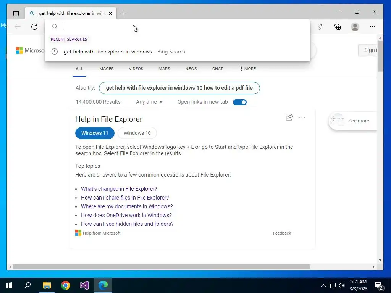Open network status tray icon
This screenshot has height=293, width=391.
click(333, 285)
